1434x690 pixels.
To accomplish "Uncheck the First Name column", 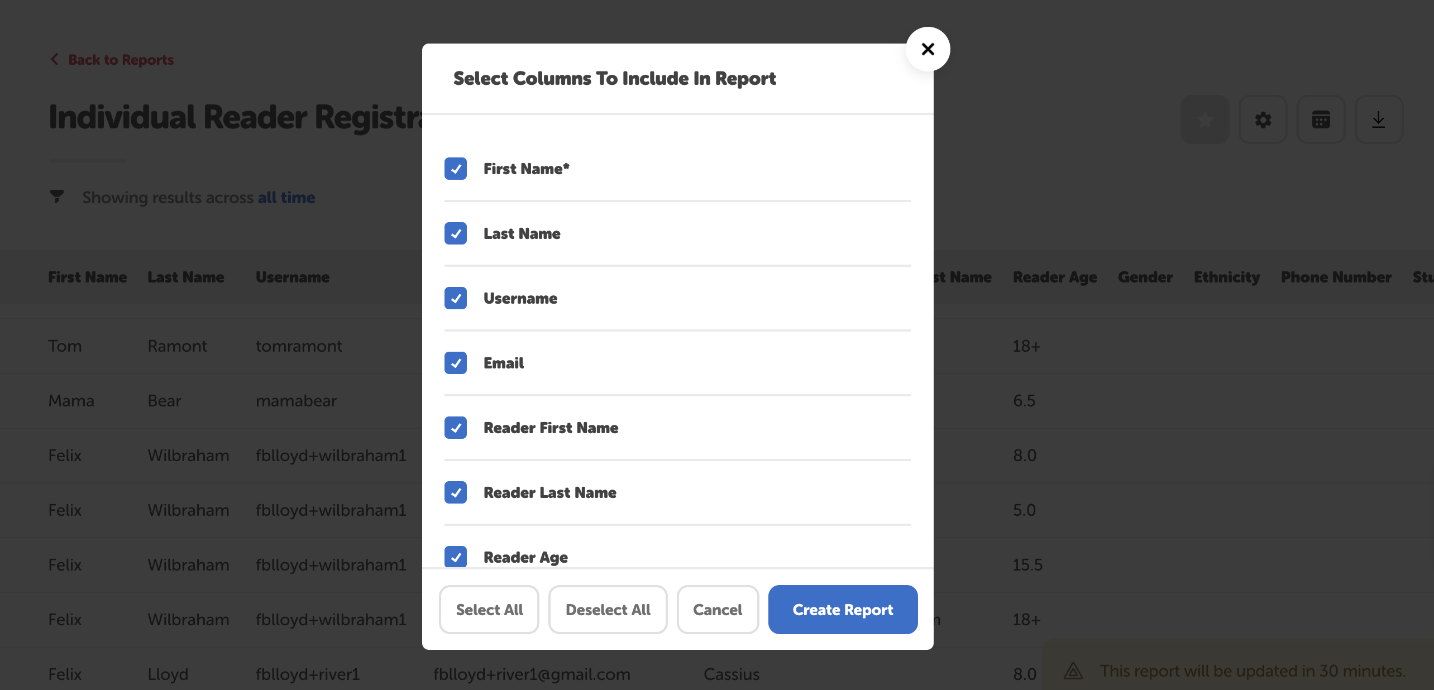I will pos(456,169).
